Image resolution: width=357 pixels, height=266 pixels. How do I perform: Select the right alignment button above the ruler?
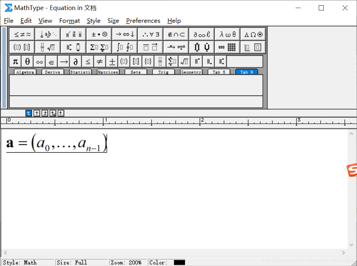[45, 113]
